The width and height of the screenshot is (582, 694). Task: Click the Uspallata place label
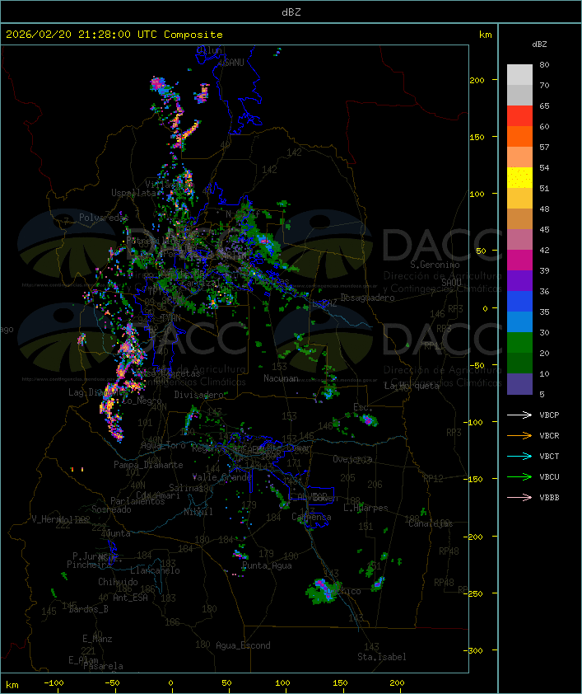(x=134, y=193)
